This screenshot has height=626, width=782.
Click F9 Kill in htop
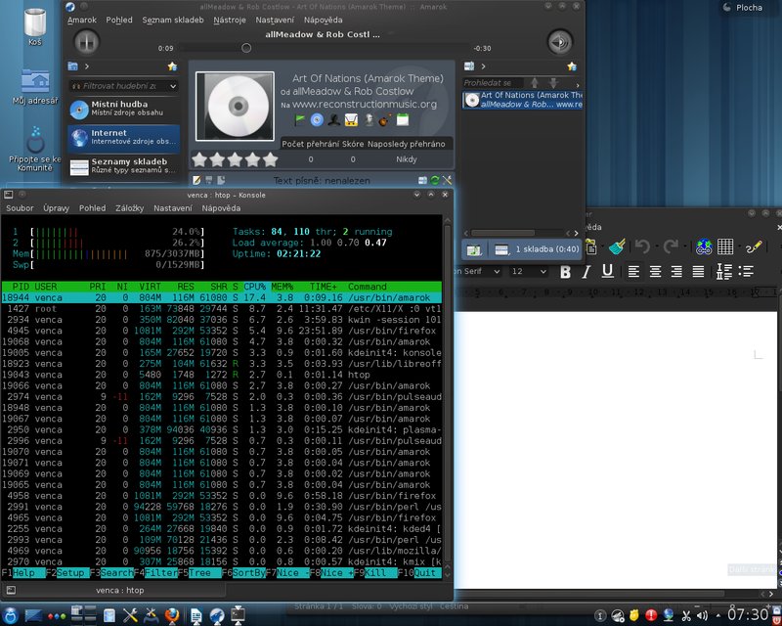[x=375, y=572]
